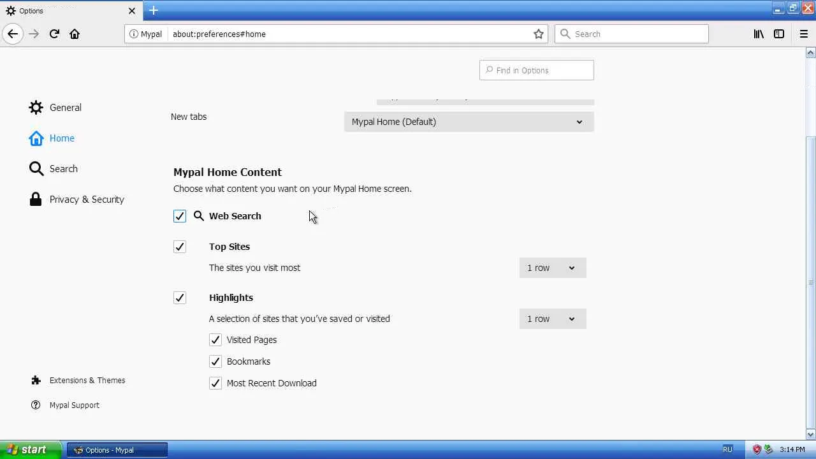Click the red shield tray icon
The image size is (816, 459).
[757, 449]
